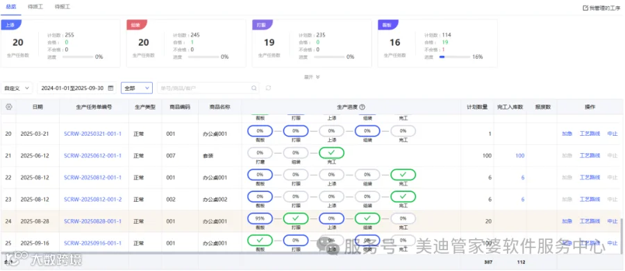The width and height of the screenshot is (625, 271).
Task: Open the 自定义 date type dropdown
Action: click(x=17, y=88)
